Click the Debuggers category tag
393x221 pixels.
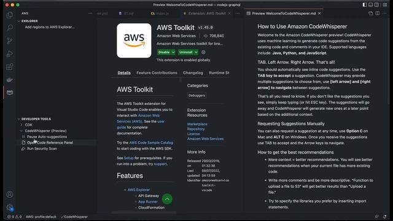point(196,96)
